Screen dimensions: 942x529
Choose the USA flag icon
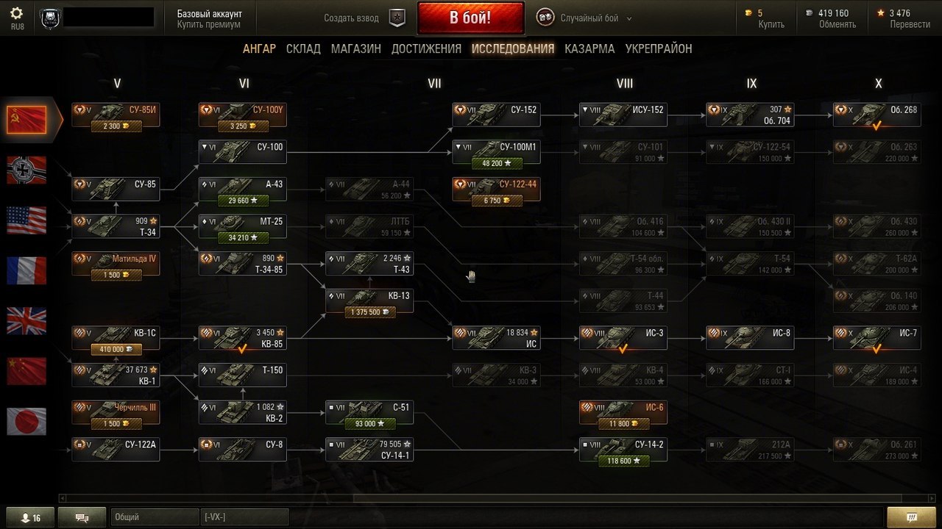coord(26,220)
